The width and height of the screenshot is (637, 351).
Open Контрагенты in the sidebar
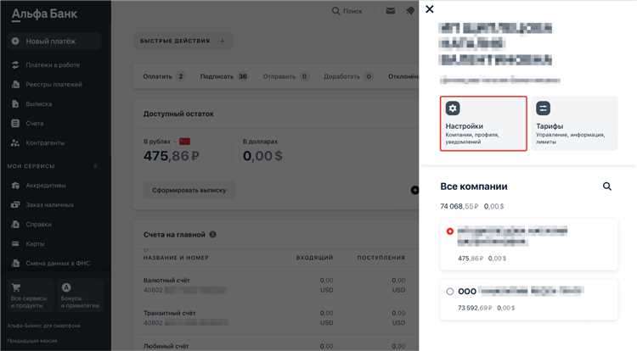tap(45, 142)
